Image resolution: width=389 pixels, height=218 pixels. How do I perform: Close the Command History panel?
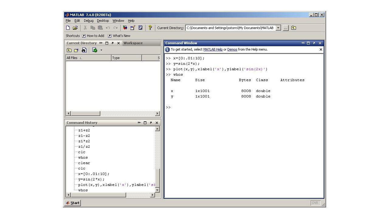pyautogui.click(x=157, y=123)
